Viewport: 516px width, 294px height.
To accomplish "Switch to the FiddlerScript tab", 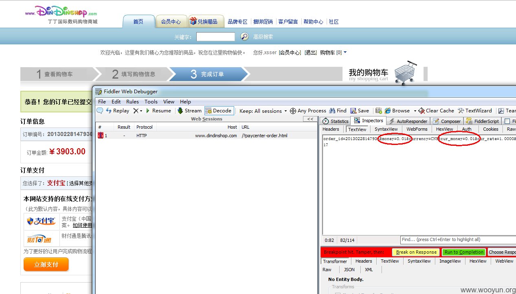I will click(483, 121).
